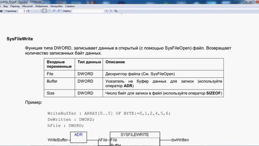Find next match arrow icon

pyautogui.click(x=111, y=11)
